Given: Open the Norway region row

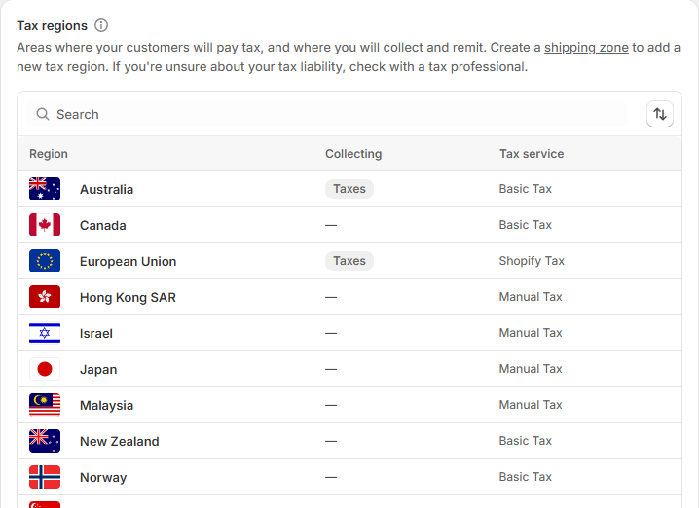Looking at the screenshot, I should click(349, 477).
